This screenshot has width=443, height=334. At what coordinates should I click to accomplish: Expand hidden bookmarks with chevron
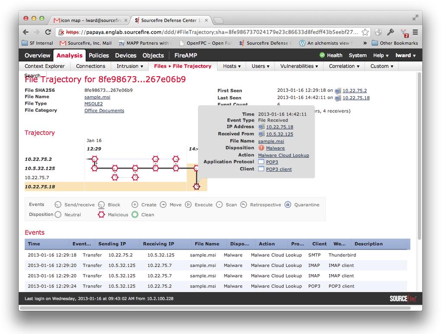[x=365, y=43]
